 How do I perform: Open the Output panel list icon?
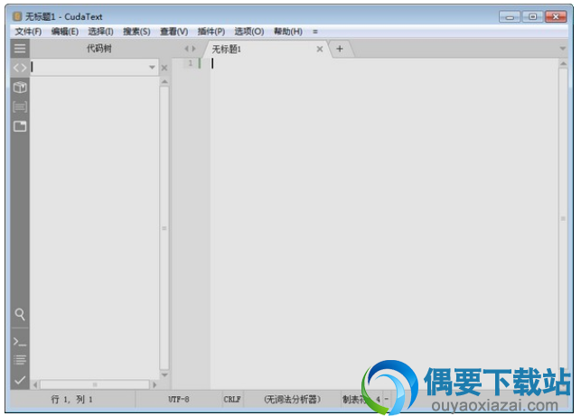(x=20, y=360)
